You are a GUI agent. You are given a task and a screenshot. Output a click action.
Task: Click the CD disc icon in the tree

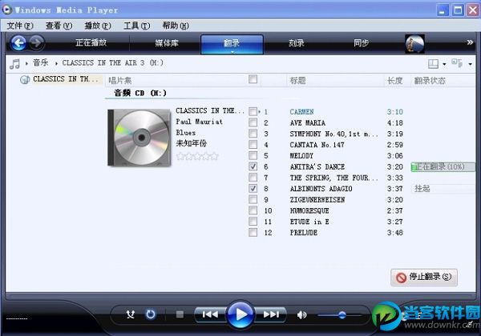25,80
